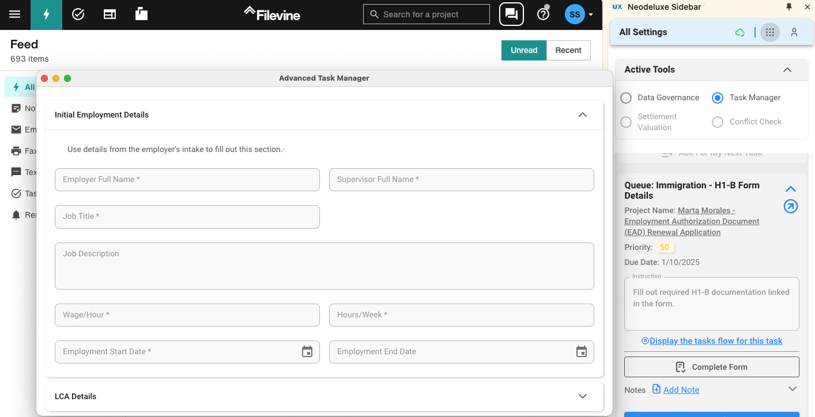Open the user account dropdown arrow
The width and height of the screenshot is (815, 417).
pyautogui.click(x=591, y=15)
